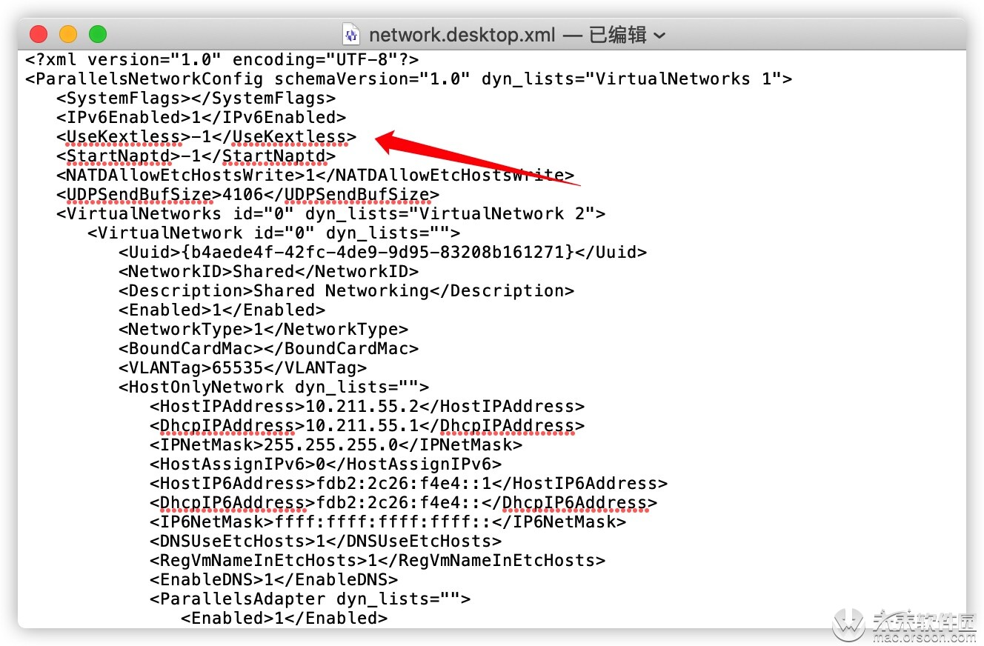Screen dimensions: 984x646
Task: Click the ParallelsNetworkConfig schemaVersion line
Action: pyautogui.click(x=409, y=79)
